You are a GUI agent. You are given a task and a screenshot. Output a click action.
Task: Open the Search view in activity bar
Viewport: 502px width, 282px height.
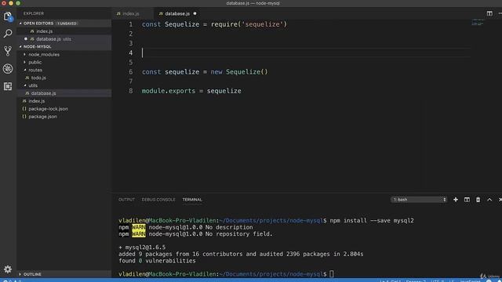[8, 34]
